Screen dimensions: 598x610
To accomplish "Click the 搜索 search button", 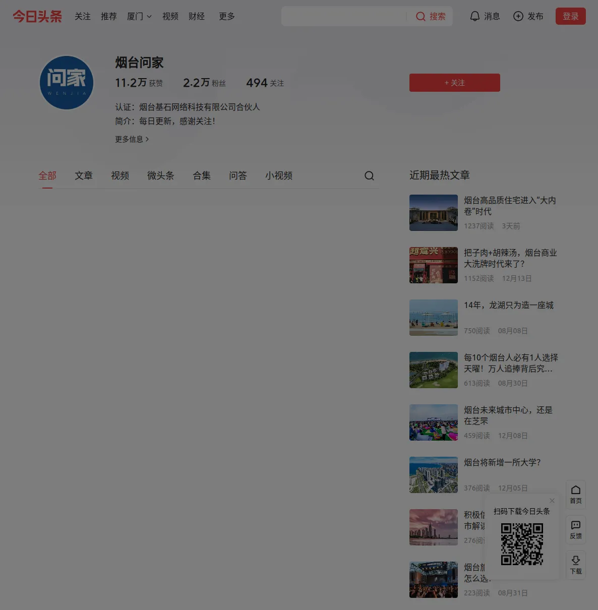I will click(431, 16).
